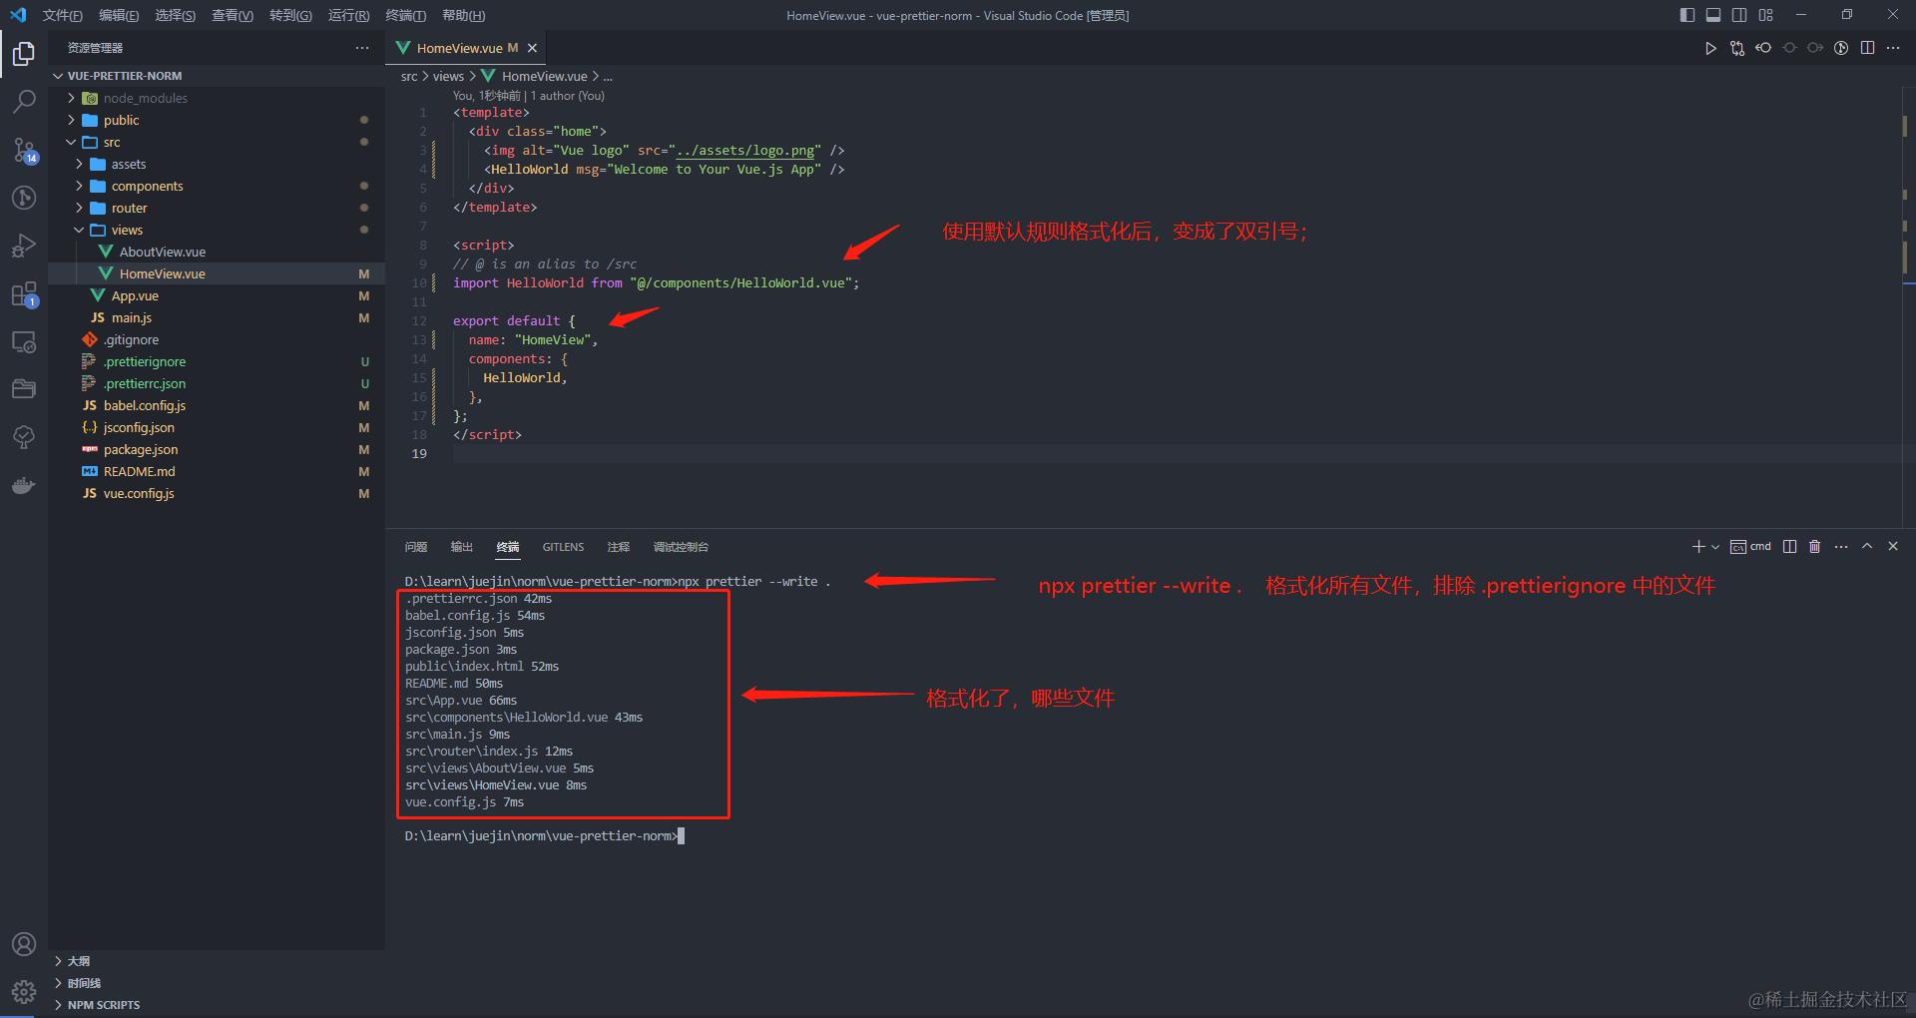Split the terminal panel
Image resolution: width=1916 pixels, height=1018 pixels.
tap(1789, 547)
